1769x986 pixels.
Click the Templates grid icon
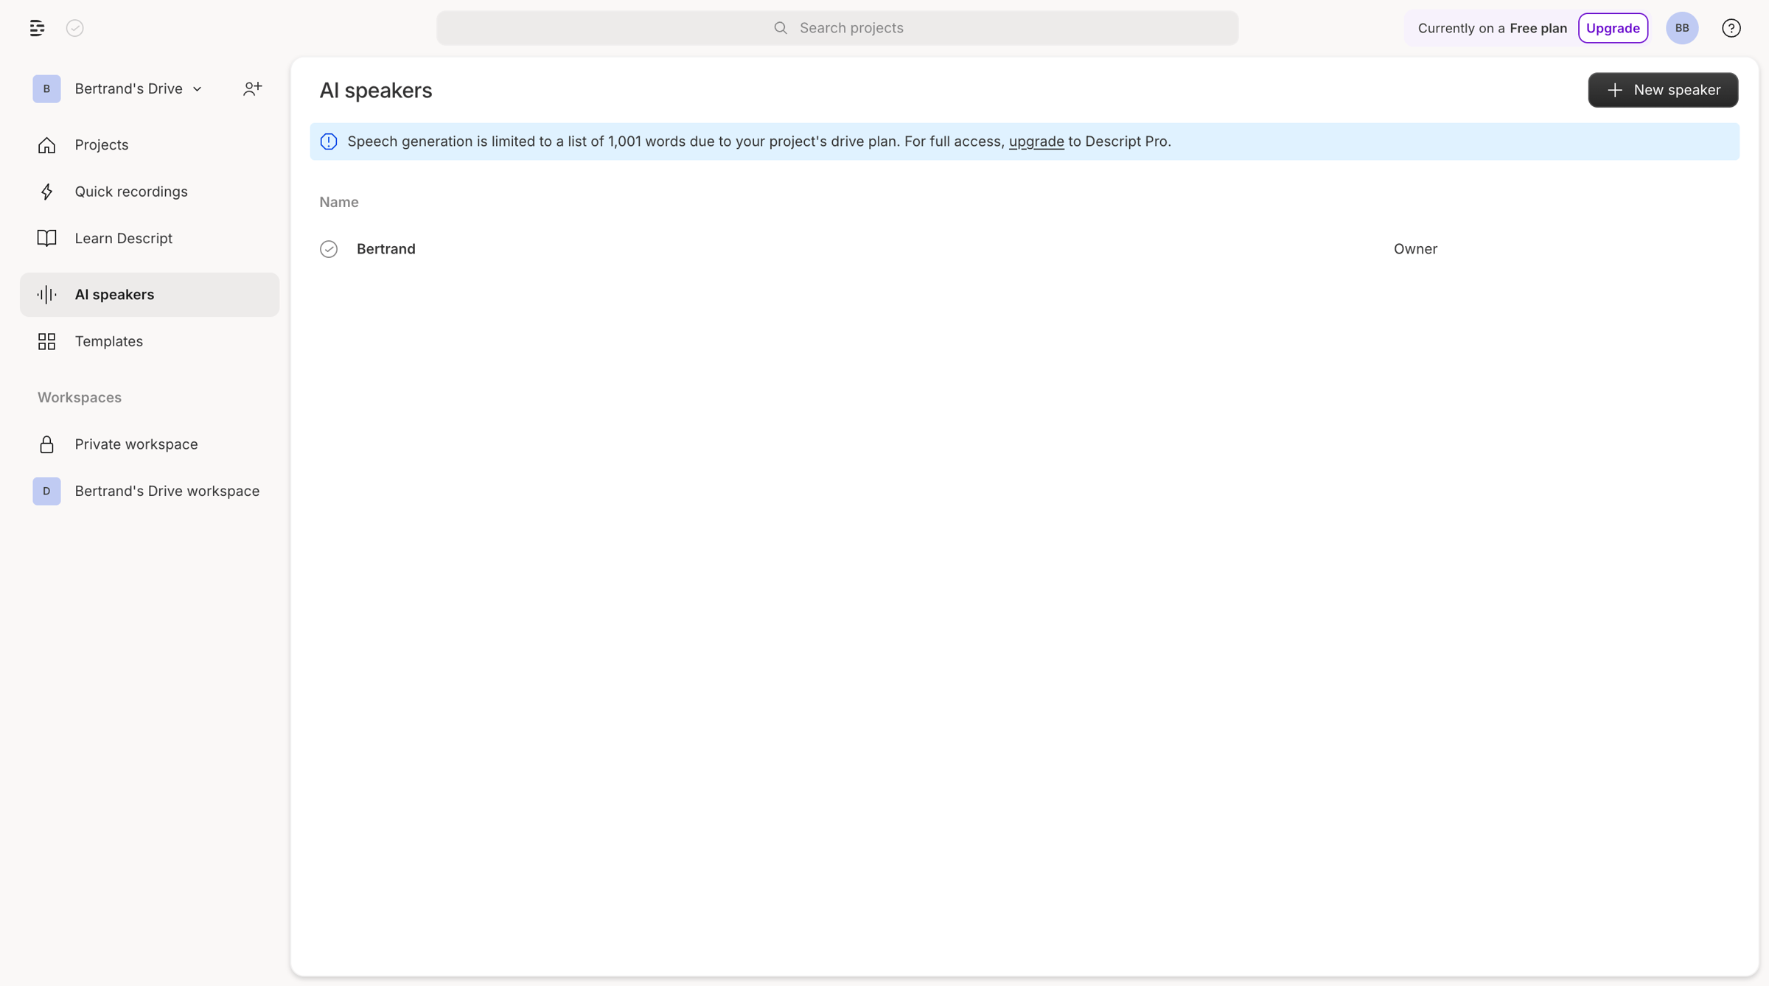pyautogui.click(x=46, y=341)
